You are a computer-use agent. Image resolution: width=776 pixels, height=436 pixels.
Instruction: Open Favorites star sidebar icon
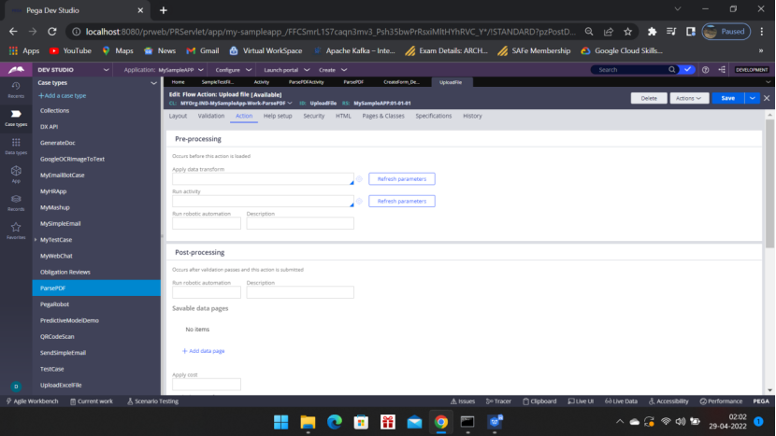click(16, 231)
